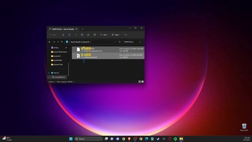Open the recent locations chevron

(58, 42)
